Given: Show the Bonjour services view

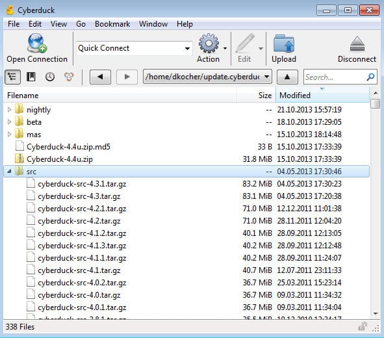Looking at the screenshot, I should click(69, 77).
